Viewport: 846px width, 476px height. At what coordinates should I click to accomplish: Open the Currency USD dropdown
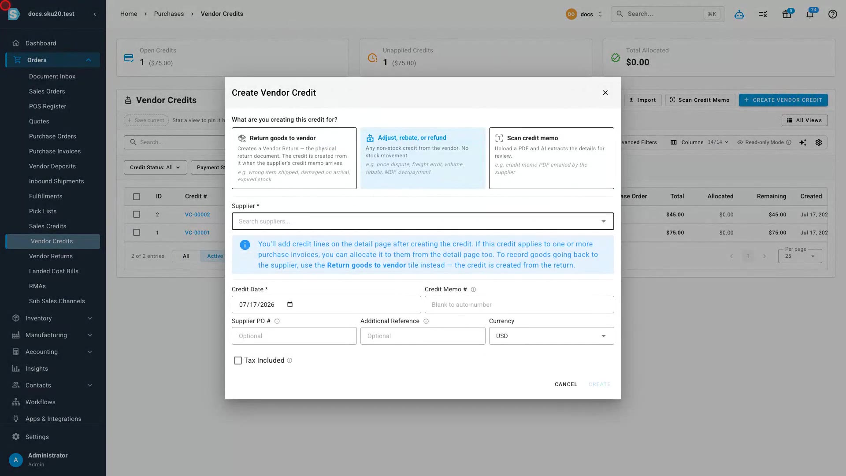tap(551, 336)
